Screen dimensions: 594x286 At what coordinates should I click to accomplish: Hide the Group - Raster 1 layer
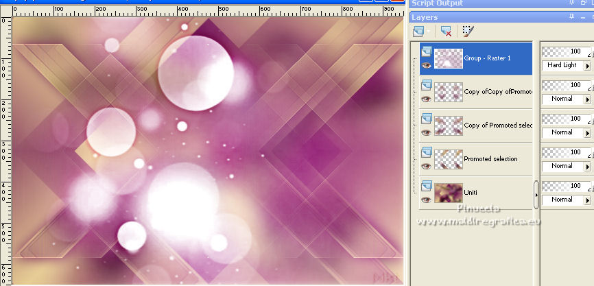427,65
